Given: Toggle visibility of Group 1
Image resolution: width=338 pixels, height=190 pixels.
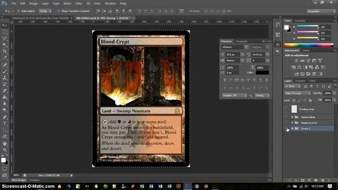Looking at the screenshot, I should click(286, 129).
